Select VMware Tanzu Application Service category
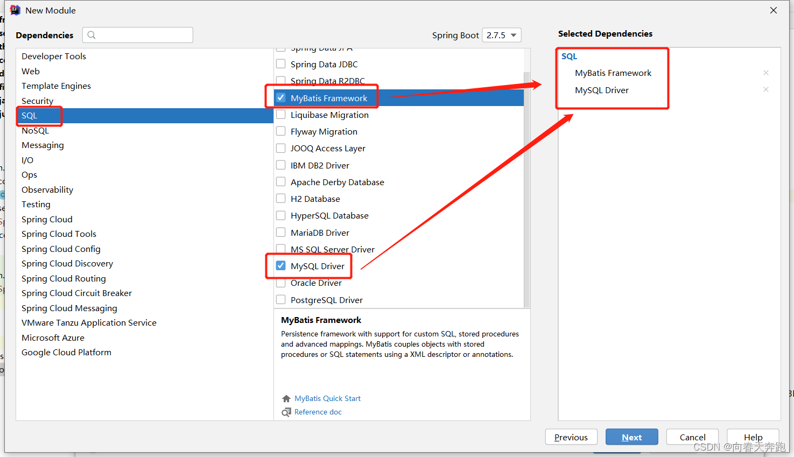 (145, 323)
